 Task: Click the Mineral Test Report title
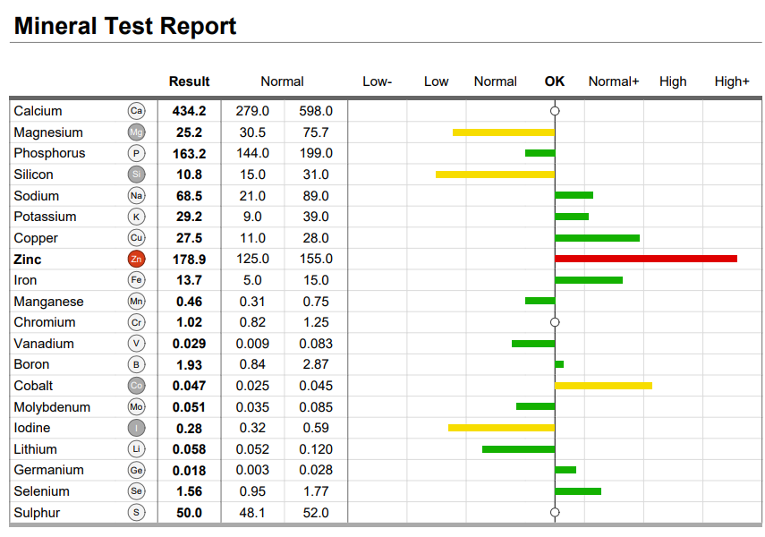125,26
